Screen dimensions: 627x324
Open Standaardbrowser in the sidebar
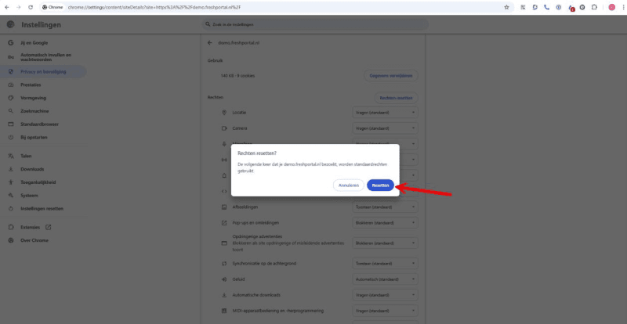coord(43,124)
